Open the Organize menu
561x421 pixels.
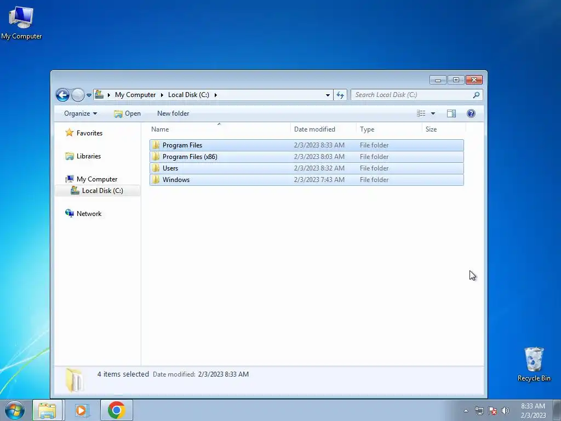pos(81,113)
